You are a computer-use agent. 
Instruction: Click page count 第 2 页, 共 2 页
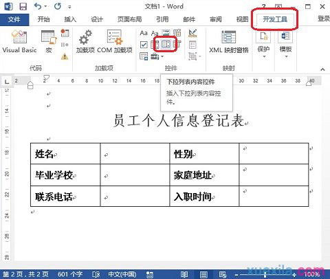25,274
